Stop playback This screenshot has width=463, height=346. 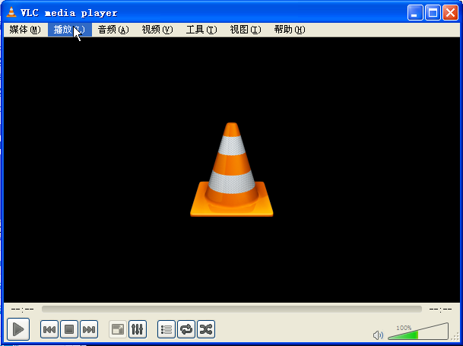[x=69, y=329]
